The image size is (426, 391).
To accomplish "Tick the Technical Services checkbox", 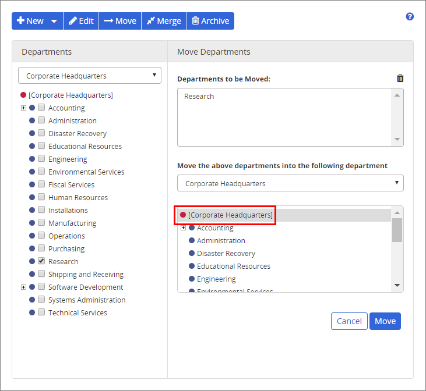I will pyautogui.click(x=41, y=312).
